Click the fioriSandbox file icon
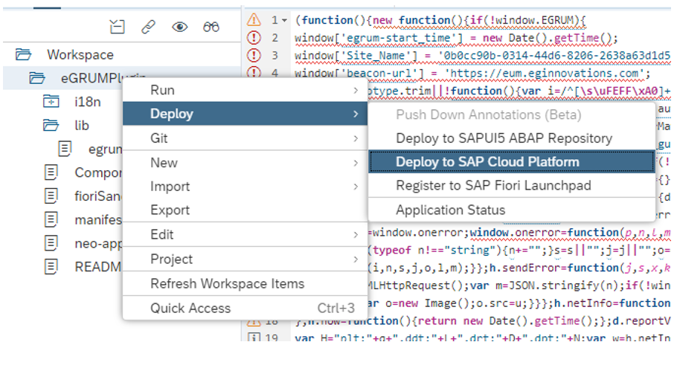677x371 pixels. coord(51,196)
